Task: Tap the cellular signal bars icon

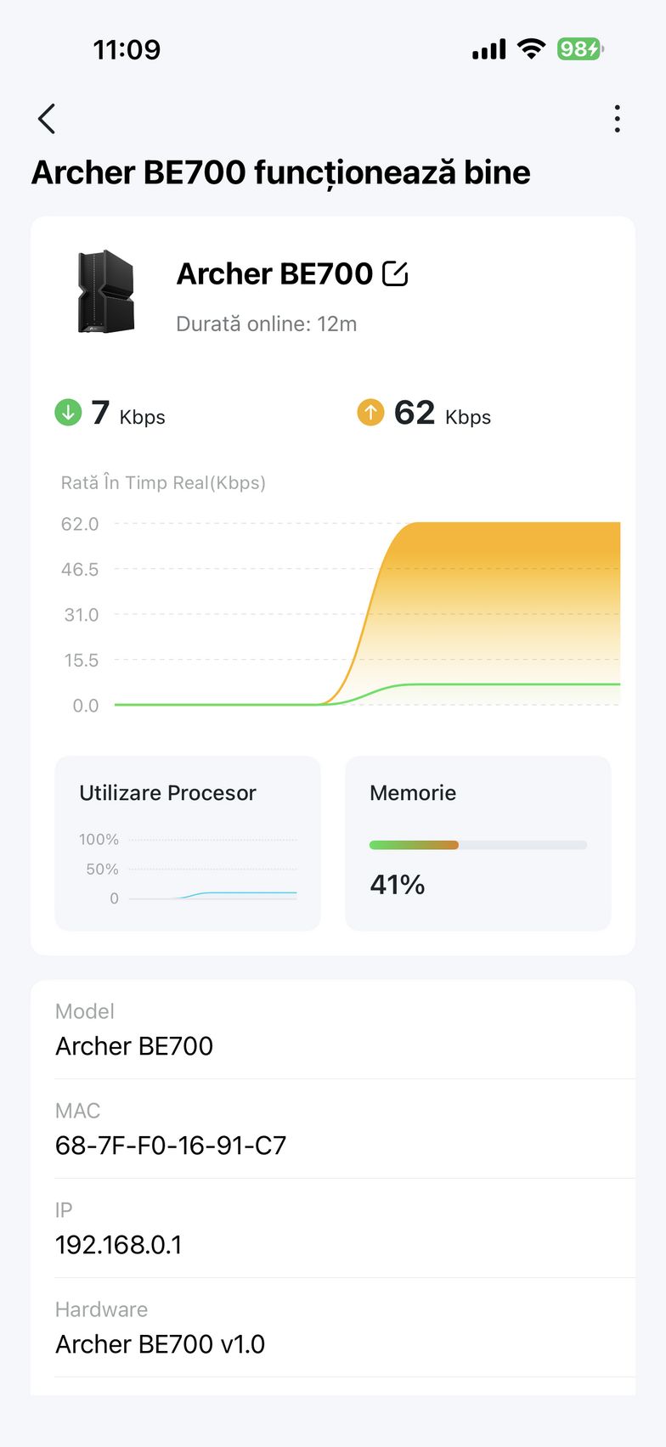Action: pos(488,49)
